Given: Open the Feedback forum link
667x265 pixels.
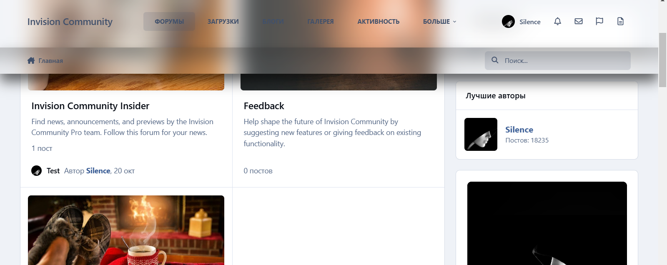Looking at the screenshot, I should [x=264, y=106].
